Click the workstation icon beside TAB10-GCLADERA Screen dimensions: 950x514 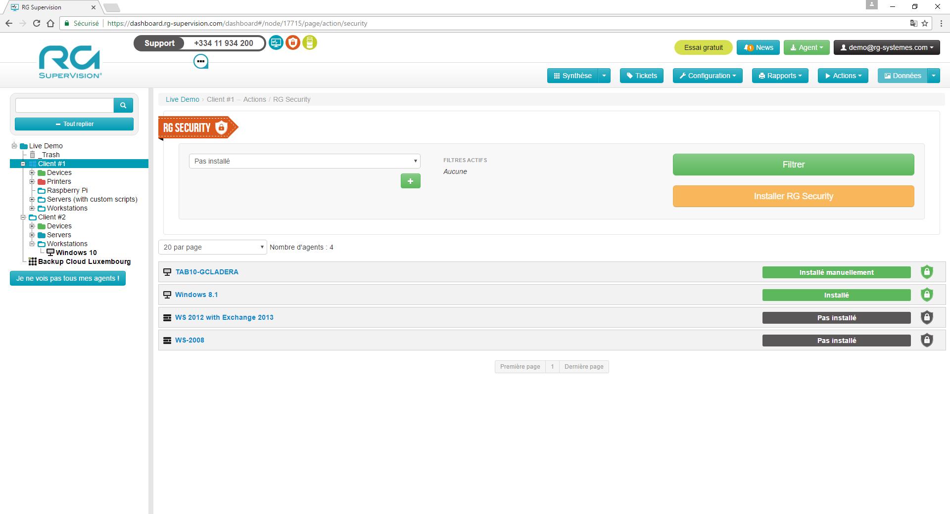(x=167, y=272)
